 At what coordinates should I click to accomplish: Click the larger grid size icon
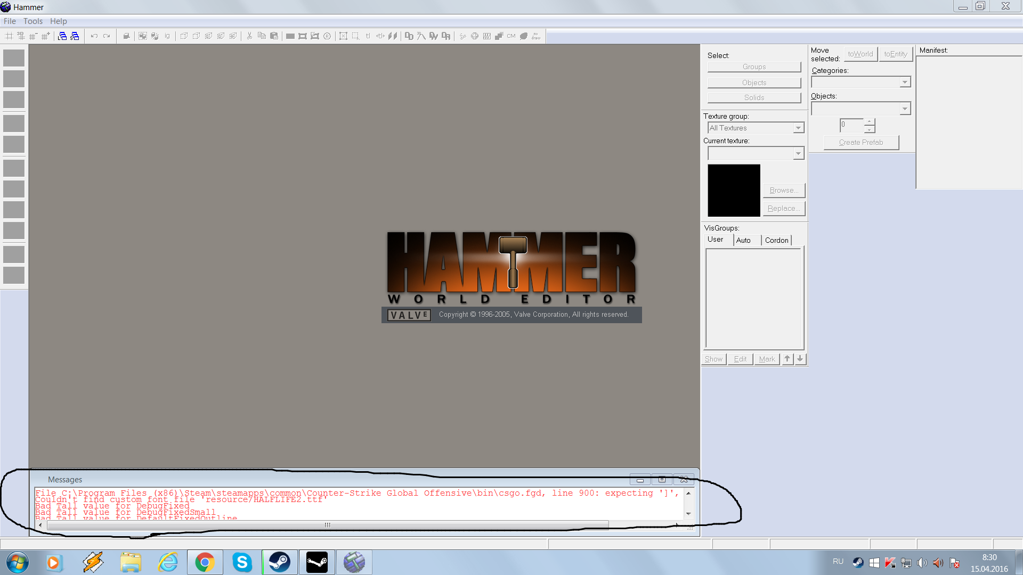(x=46, y=36)
